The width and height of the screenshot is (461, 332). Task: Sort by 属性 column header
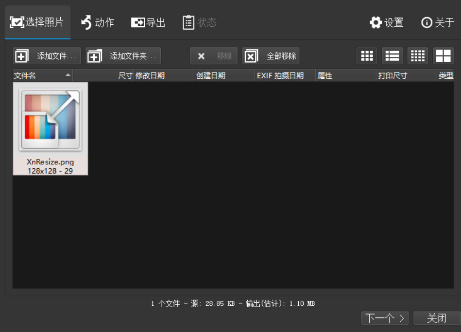[346, 76]
